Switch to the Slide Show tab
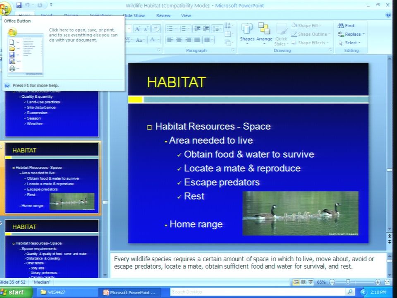397x298 pixels. point(134,15)
